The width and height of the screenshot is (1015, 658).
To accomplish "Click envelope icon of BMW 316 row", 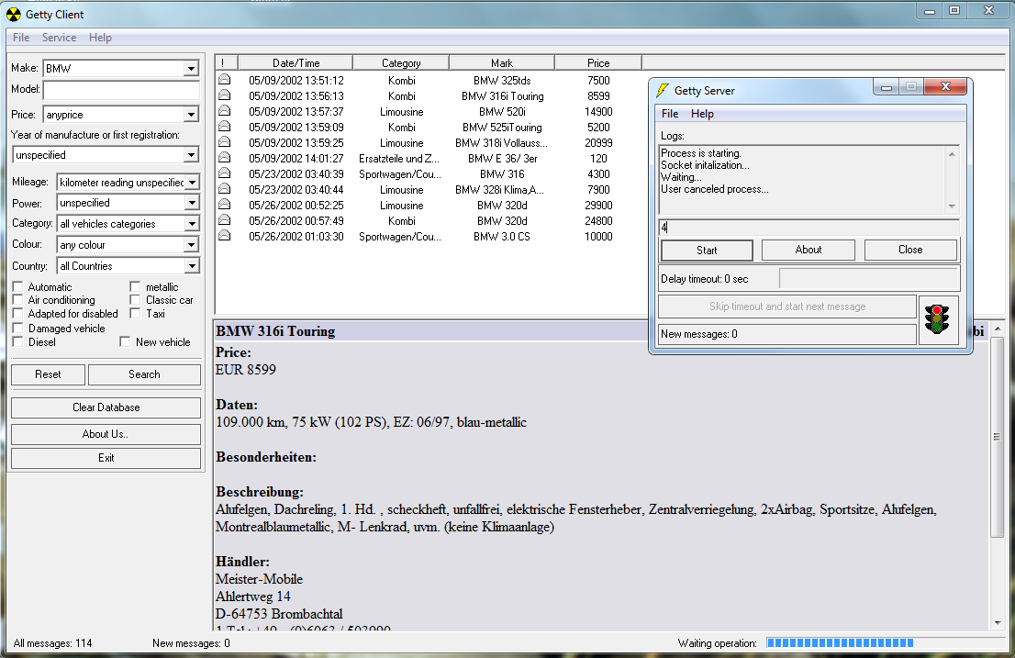I will point(224,173).
